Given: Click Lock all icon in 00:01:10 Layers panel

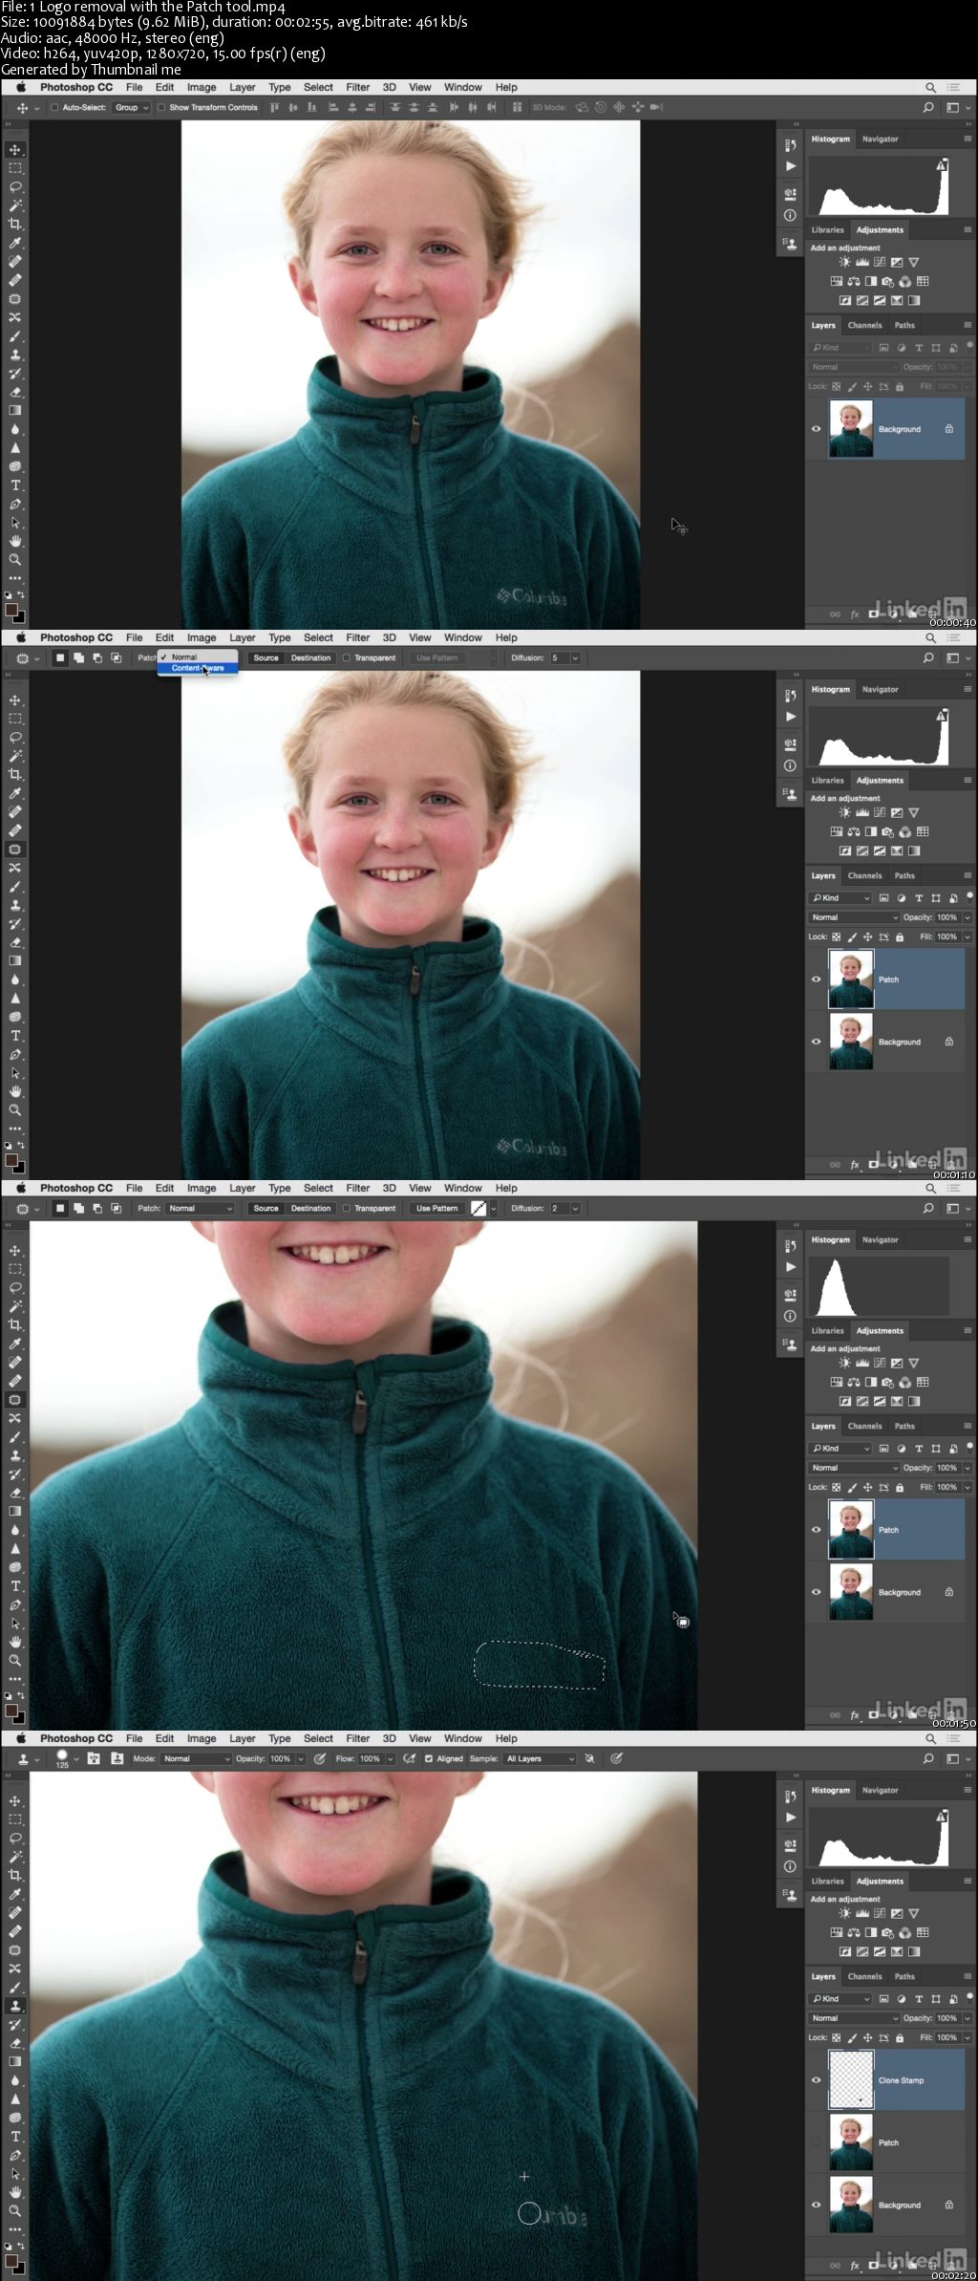Looking at the screenshot, I should click(x=900, y=937).
